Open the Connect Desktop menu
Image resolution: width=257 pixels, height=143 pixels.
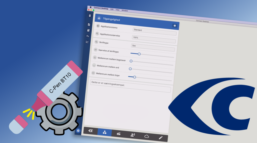[101, 8]
